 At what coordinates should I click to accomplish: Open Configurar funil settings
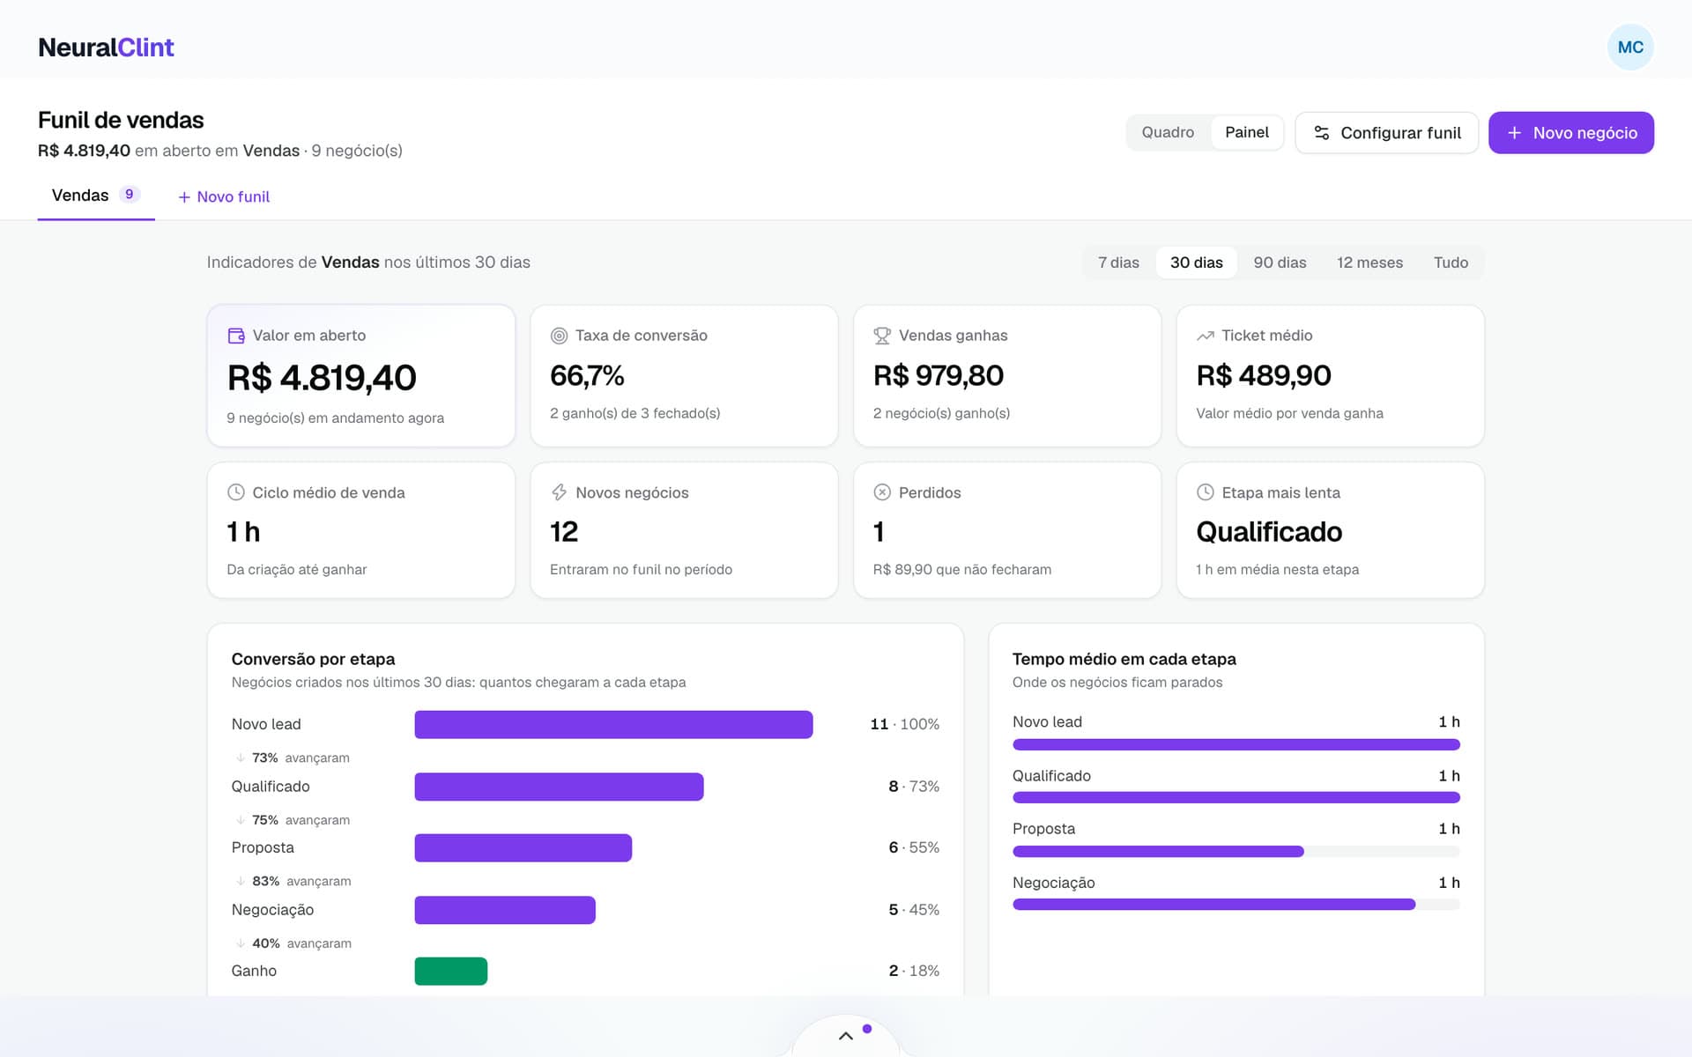(1386, 133)
